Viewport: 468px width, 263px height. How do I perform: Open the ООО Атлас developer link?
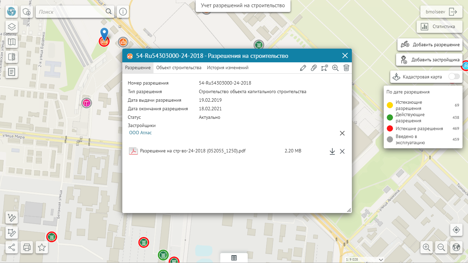[140, 133]
